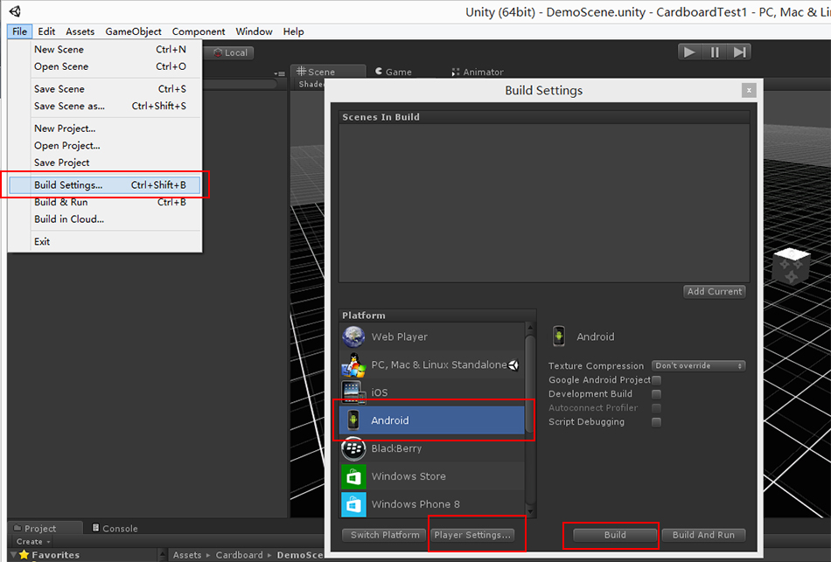
Task: Open the File menu
Action: (x=19, y=31)
